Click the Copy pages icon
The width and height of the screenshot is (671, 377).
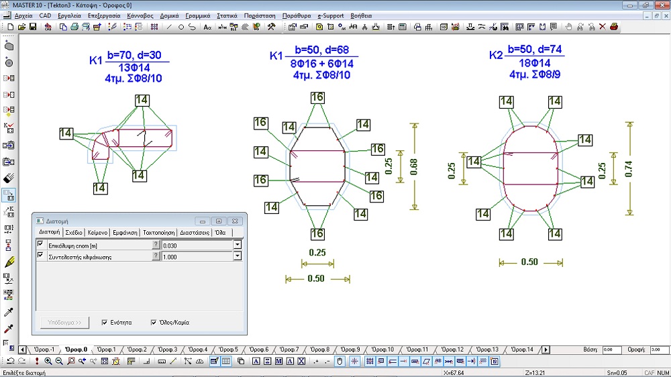(x=63, y=27)
